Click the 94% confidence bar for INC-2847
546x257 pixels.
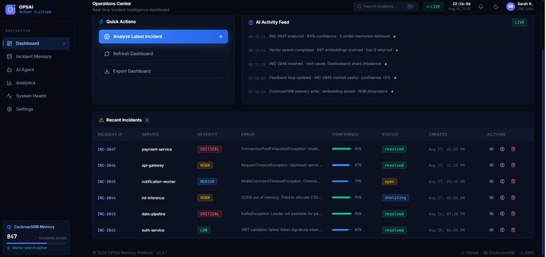(341, 149)
